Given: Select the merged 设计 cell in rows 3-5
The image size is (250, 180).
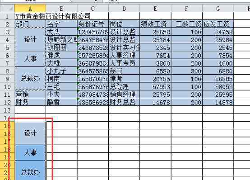Looking at the screenshot, I should 30,39.
